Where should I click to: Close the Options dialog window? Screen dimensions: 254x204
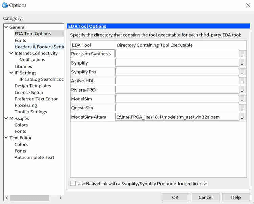coord(247,5)
